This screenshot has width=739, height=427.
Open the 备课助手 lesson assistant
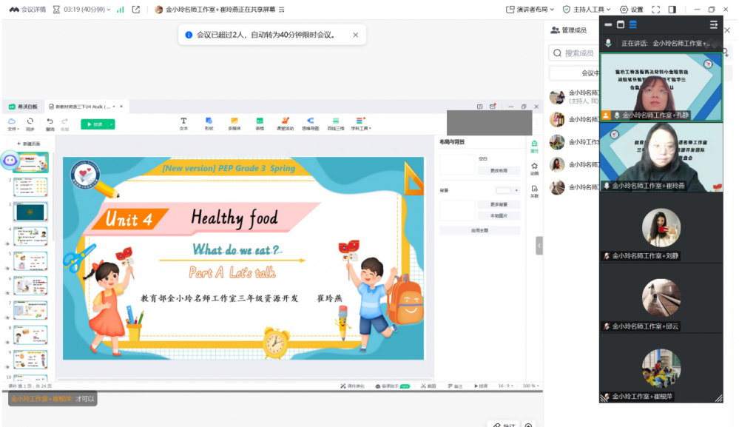(392, 386)
